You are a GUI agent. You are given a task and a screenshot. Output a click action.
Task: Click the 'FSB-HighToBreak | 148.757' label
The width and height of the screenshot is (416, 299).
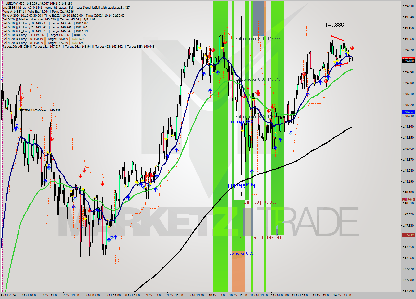click(41, 110)
